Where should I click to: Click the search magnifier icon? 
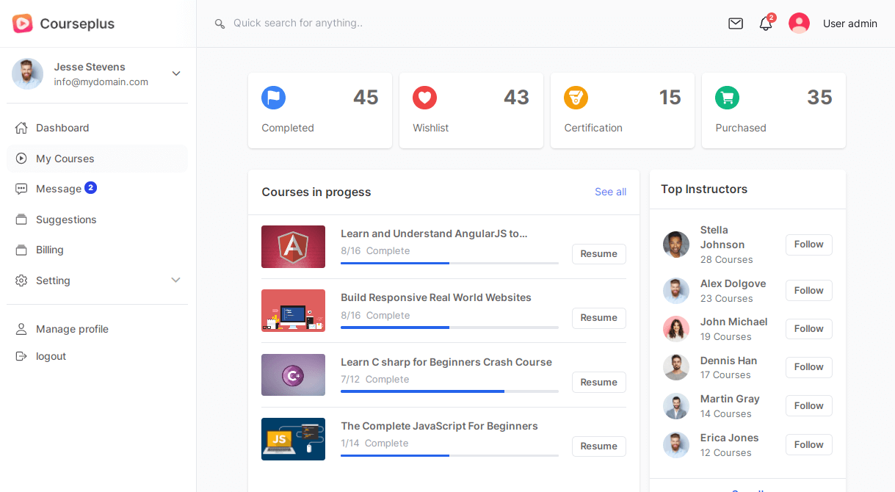(x=220, y=23)
